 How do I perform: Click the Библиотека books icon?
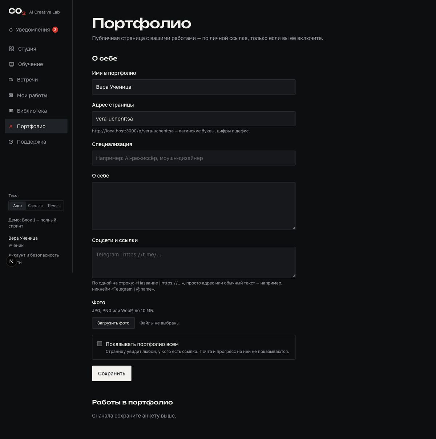click(x=11, y=111)
